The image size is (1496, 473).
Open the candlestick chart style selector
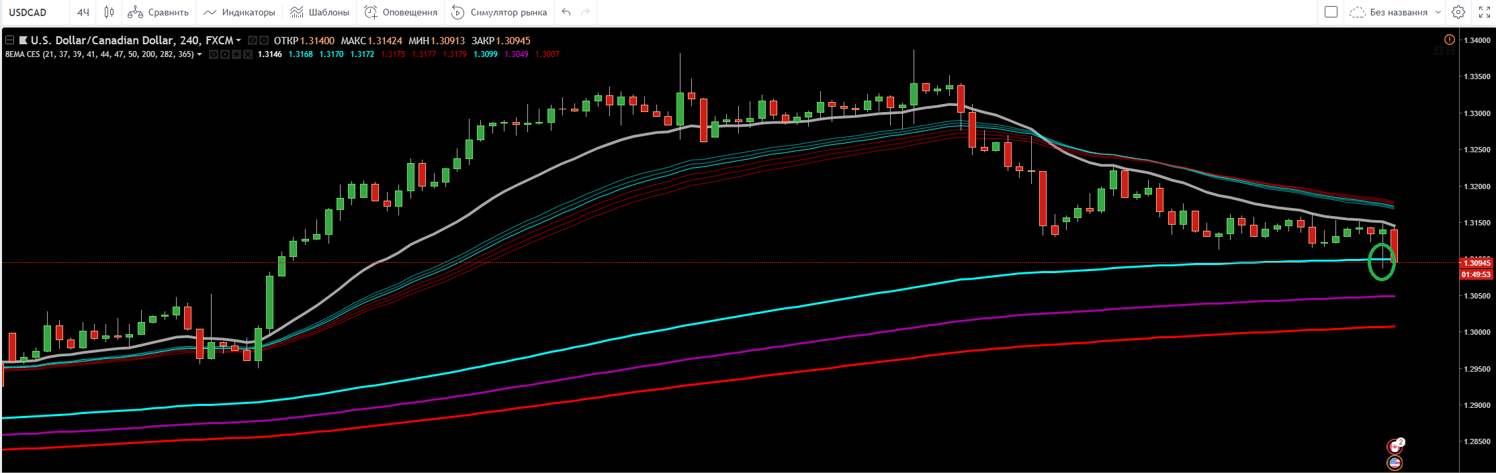coord(109,12)
